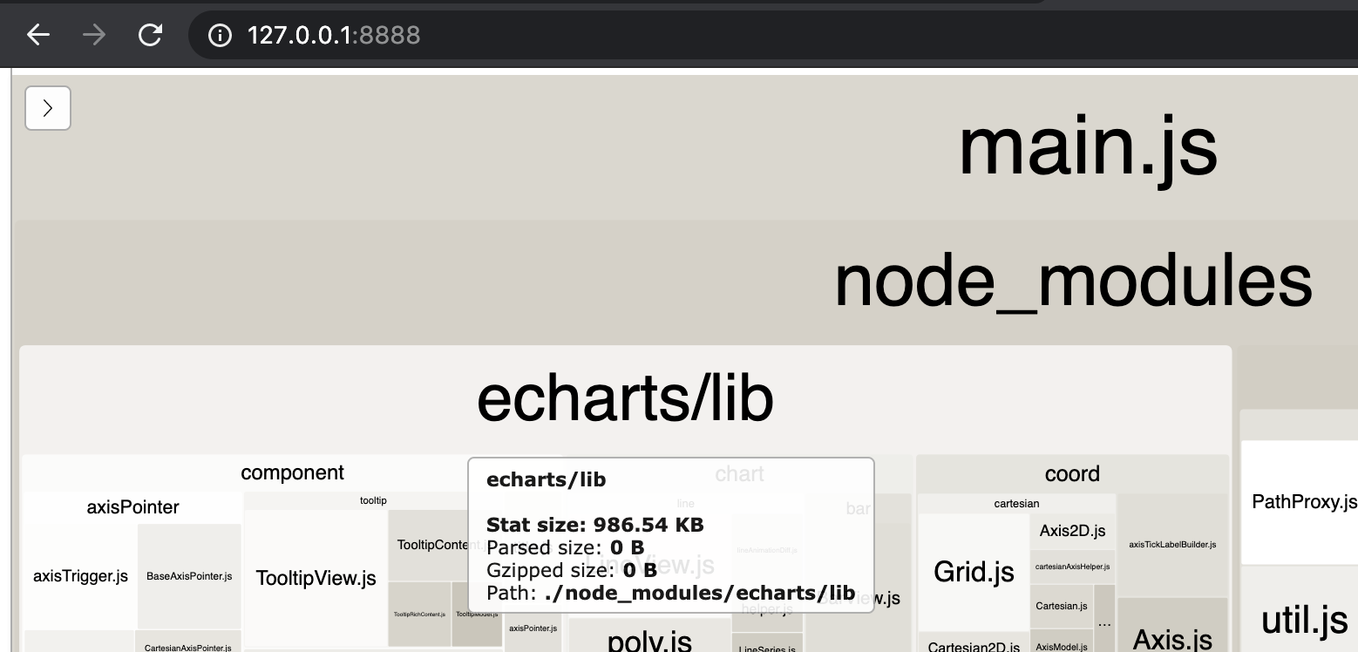Click the Axis.js tile

1172,637
